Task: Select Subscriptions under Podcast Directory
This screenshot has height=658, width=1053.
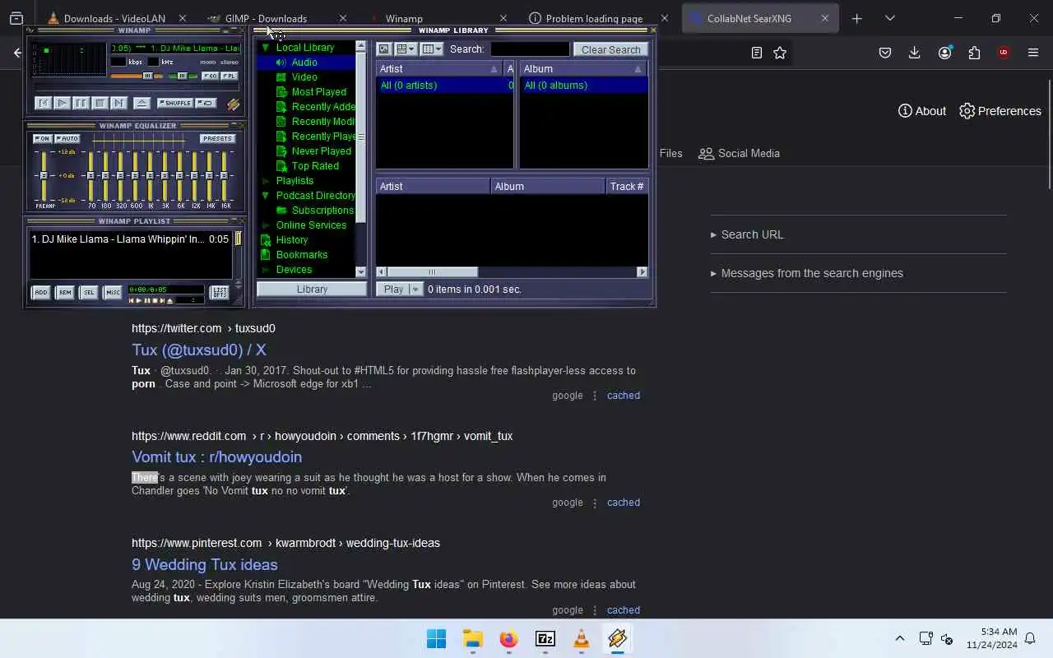Action: point(322,211)
